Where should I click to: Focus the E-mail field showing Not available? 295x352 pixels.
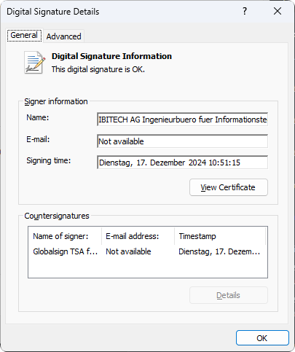(x=182, y=141)
